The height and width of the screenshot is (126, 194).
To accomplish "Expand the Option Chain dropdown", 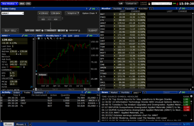I will [x=90, y=13].
